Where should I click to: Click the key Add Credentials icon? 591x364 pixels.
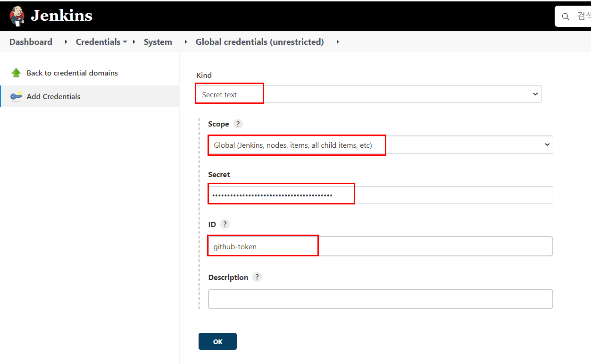click(x=16, y=96)
